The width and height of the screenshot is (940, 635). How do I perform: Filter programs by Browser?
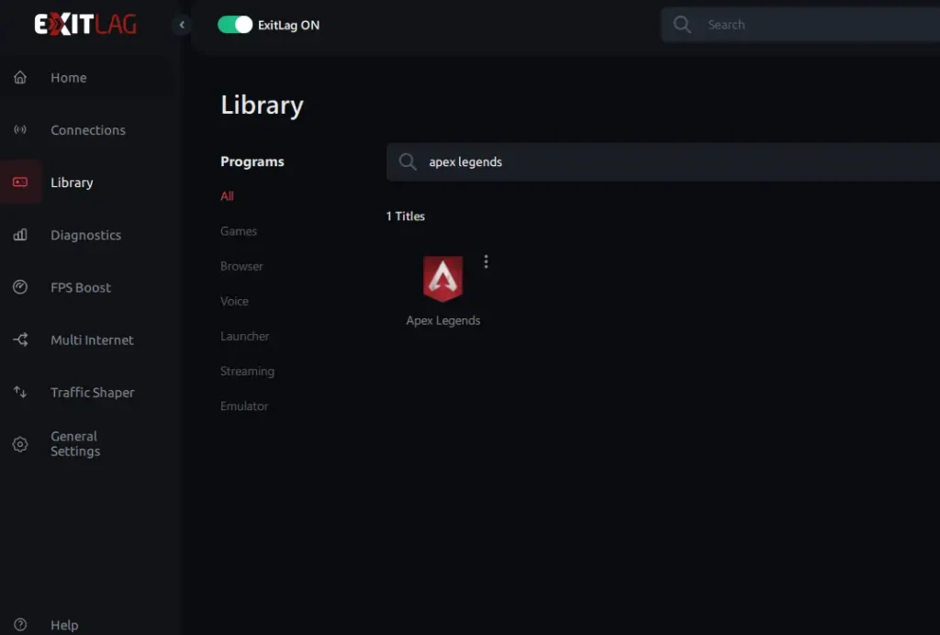241,266
